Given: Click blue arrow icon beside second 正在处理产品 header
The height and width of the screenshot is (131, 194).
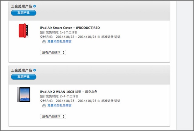Looking at the screenshot, I should (x=35, y=70).
